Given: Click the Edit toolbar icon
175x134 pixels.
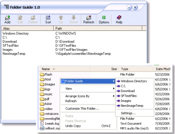Looking at the screenshot, I should pos(20,18).
